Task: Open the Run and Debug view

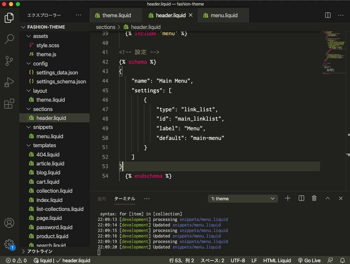Action: click(x=9, y=82)
